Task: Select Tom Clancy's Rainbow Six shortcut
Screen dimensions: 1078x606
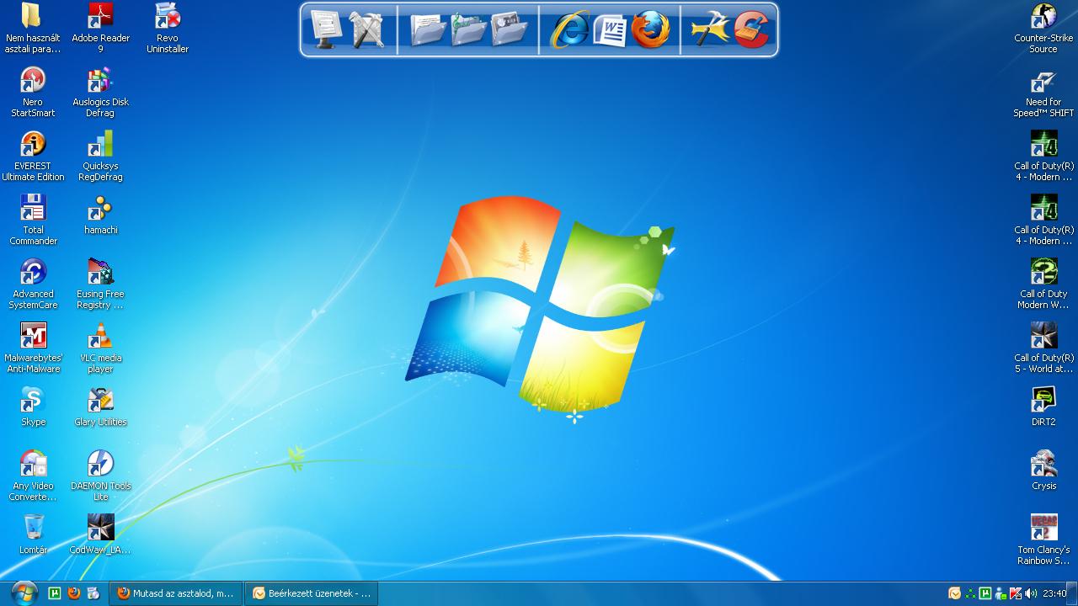Action: coord(1043,540)
